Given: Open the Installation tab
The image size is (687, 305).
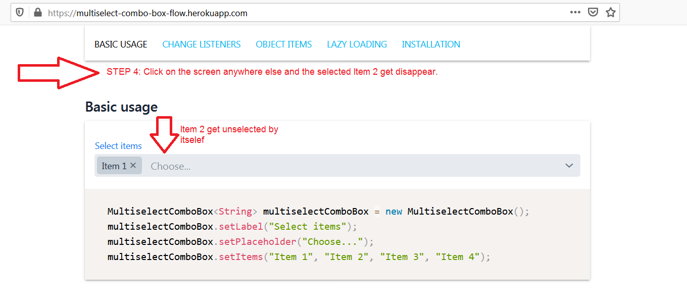Looking at the screenshot, I should 431,44.
